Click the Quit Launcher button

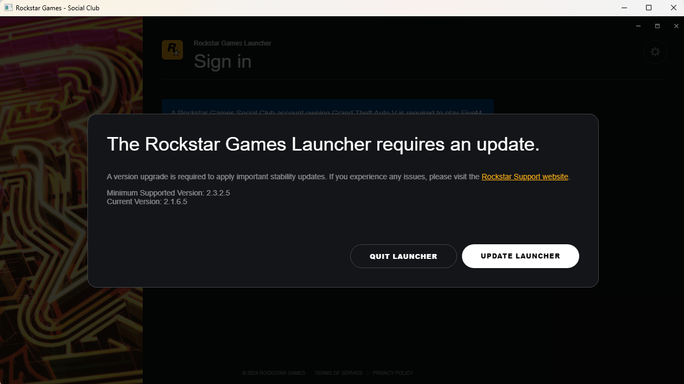(x=403, y=256)
